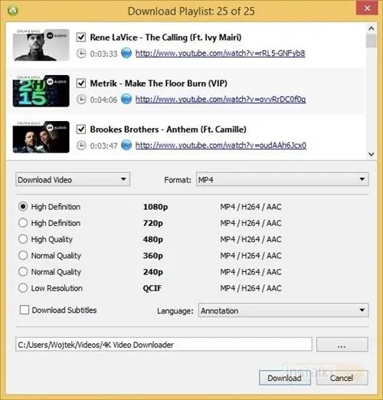Uncheck Metrik - Make The Floor Burn video
Image resolution: width=383 pixels, height=400 pixels.
[81, 83]
